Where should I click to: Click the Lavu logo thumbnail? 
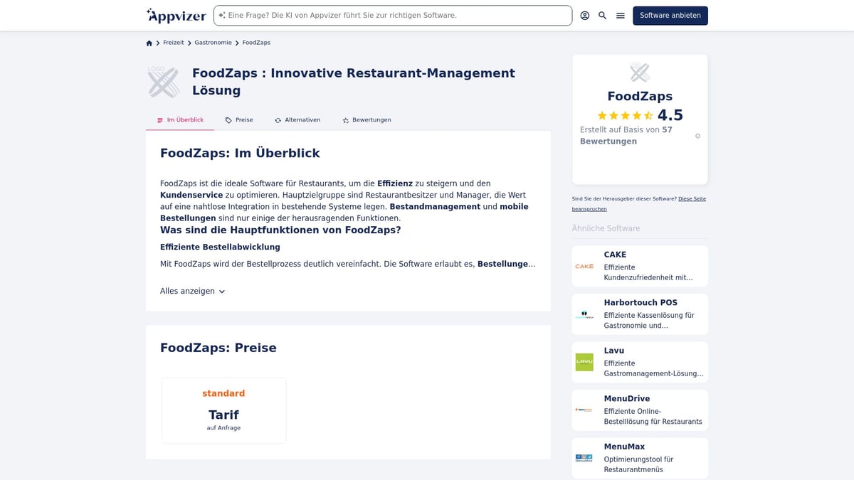pos(584,362)
